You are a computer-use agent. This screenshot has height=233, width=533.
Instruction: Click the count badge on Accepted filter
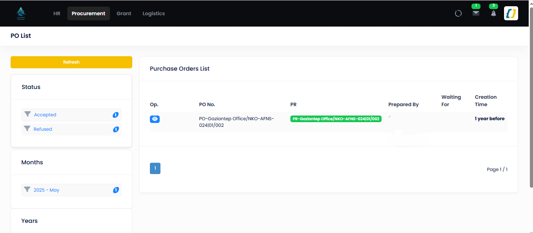point(116,115)
